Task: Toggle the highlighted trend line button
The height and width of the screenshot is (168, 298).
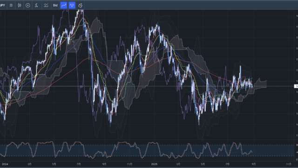Action: 64,5
